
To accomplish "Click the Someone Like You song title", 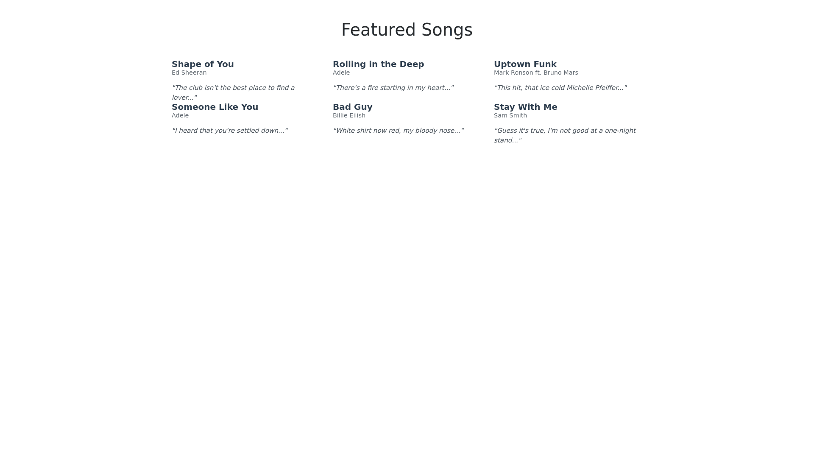I will 215,107.
